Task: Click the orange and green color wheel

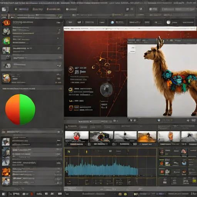Action: coord(20,109)
